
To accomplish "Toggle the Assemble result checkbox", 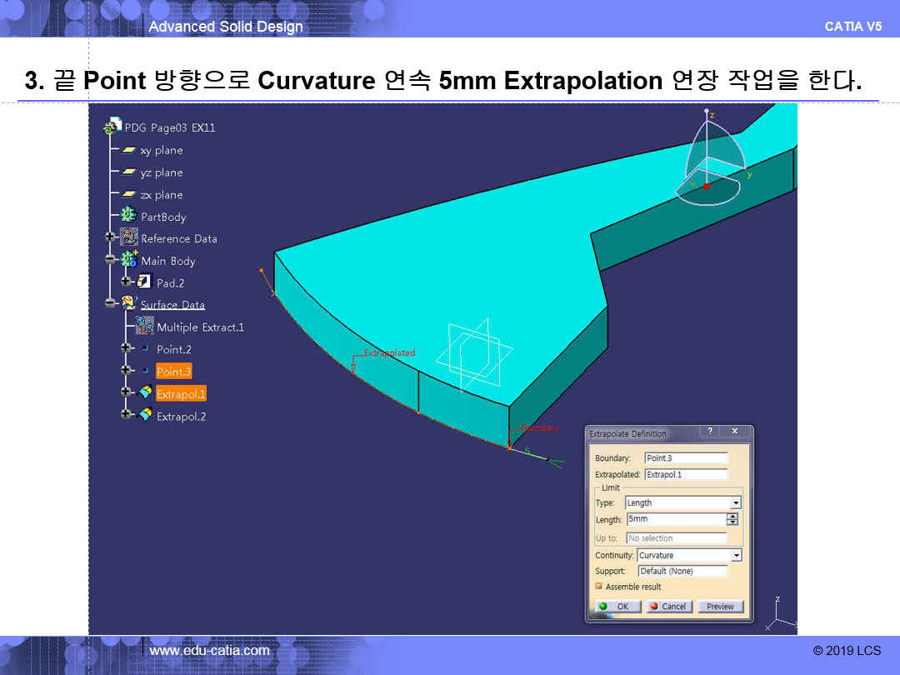I will click(599, 587).
